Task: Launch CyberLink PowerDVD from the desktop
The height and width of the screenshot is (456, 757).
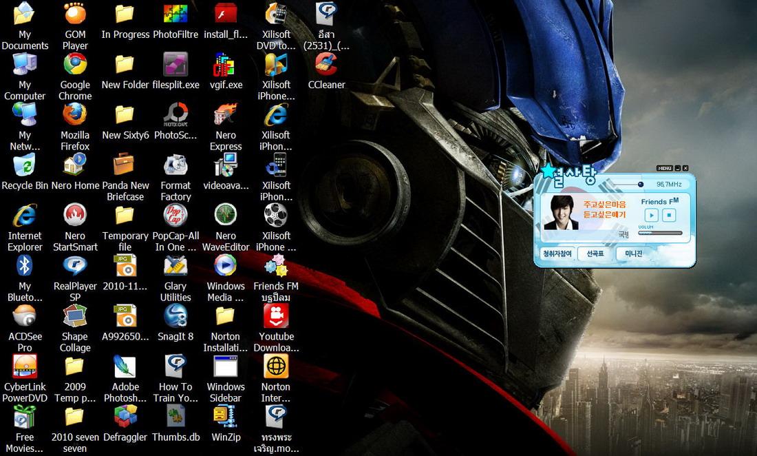Action: point(25,379)
